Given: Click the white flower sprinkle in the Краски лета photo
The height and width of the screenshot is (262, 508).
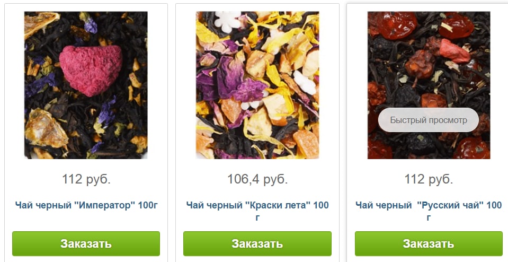Looking at the screenshot, I should (x=228, y=20).
